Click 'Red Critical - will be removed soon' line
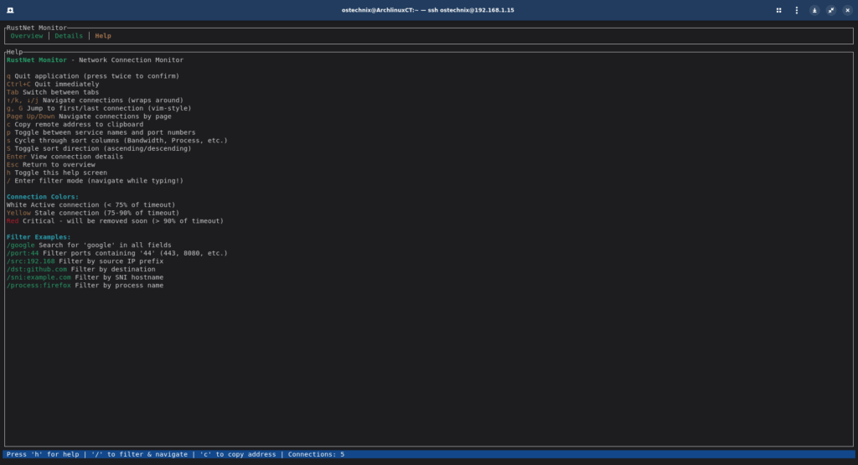858x465 pixels. (115, 220)
